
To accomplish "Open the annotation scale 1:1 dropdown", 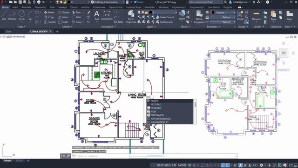I will point(255,165).
